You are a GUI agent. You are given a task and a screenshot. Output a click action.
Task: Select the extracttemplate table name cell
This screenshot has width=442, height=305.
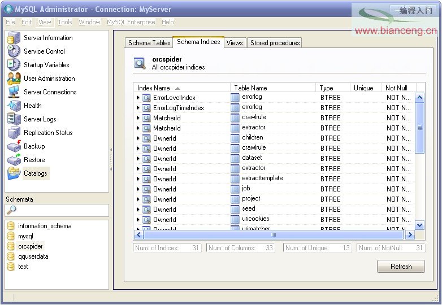(x=262, y=178)
